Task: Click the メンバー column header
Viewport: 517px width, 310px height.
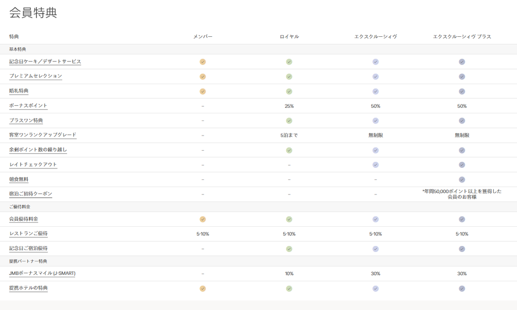Action: (203, 36)
